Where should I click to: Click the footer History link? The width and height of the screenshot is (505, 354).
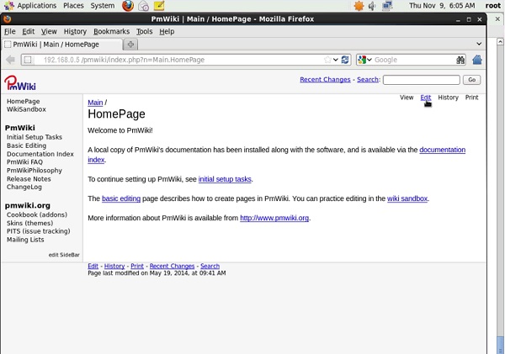[114, 267]
